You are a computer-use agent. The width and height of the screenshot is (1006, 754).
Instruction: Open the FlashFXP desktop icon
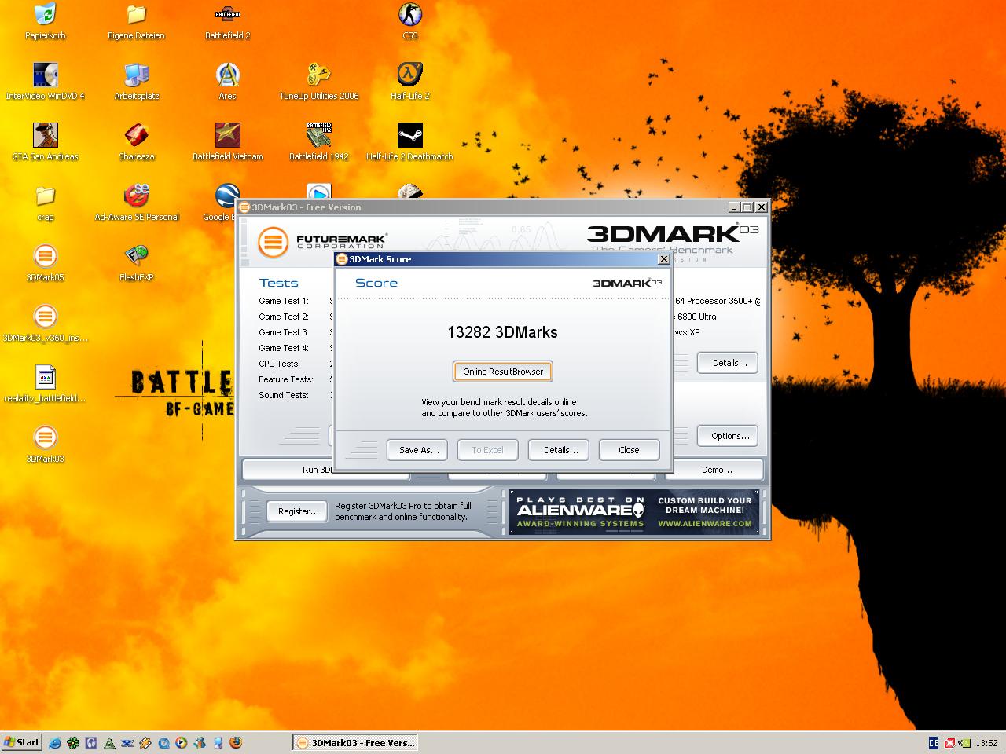click(x=136, y=263)
